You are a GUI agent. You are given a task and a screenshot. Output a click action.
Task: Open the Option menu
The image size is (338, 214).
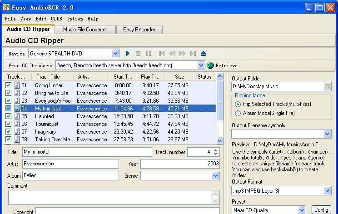[75, 19]
